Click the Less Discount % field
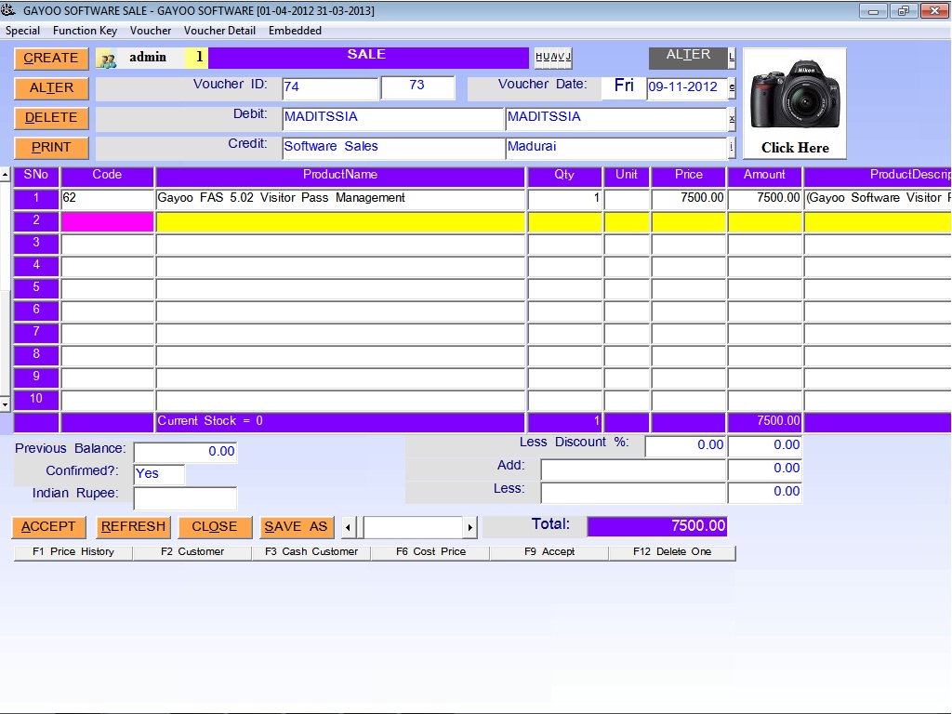 [686, 445]
